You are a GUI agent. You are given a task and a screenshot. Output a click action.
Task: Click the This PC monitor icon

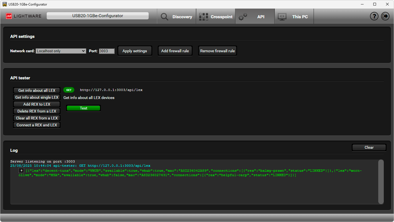coord(282,17)
